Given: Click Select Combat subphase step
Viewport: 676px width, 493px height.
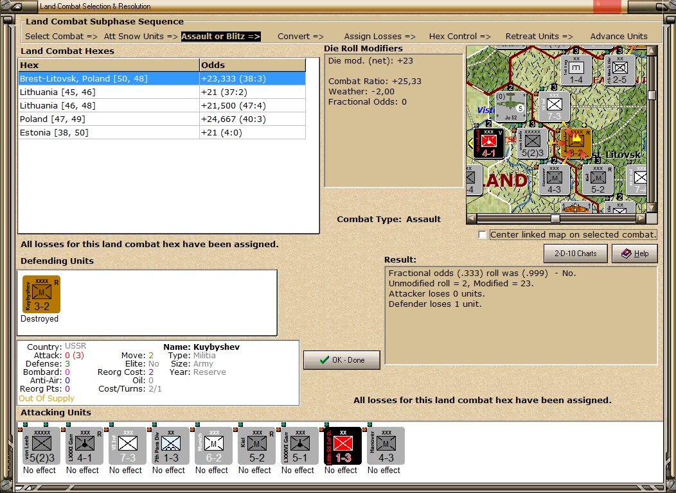Looking at the screenshot, I should point(61,37).
